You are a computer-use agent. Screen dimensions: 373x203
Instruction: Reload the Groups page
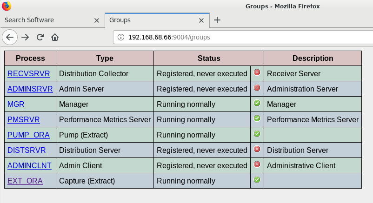point(40,37)
